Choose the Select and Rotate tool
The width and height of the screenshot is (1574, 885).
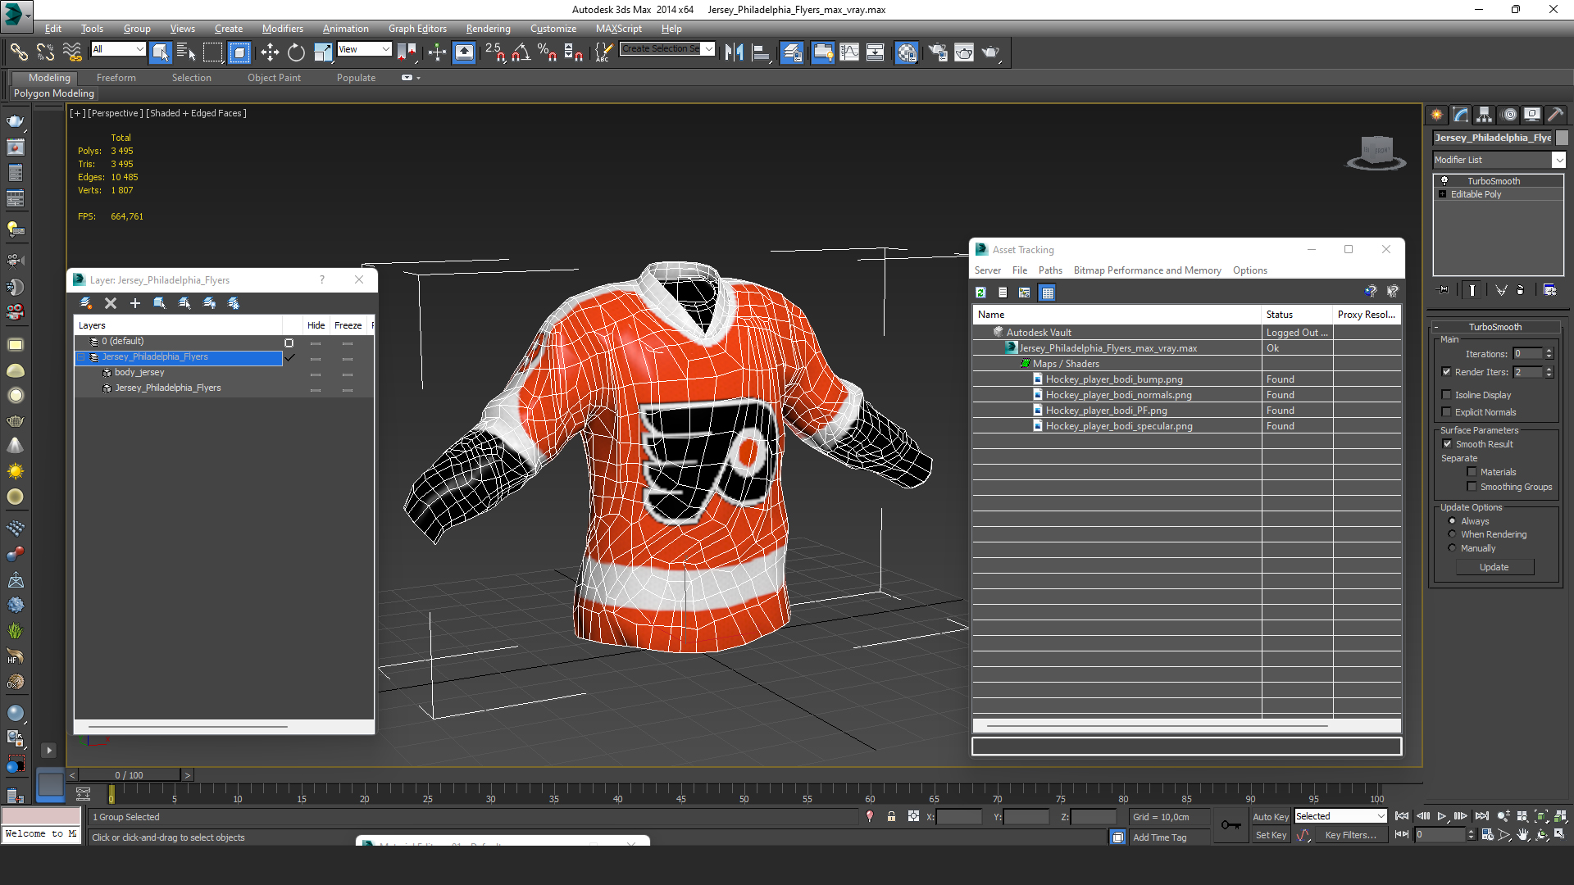coord(296,52)
